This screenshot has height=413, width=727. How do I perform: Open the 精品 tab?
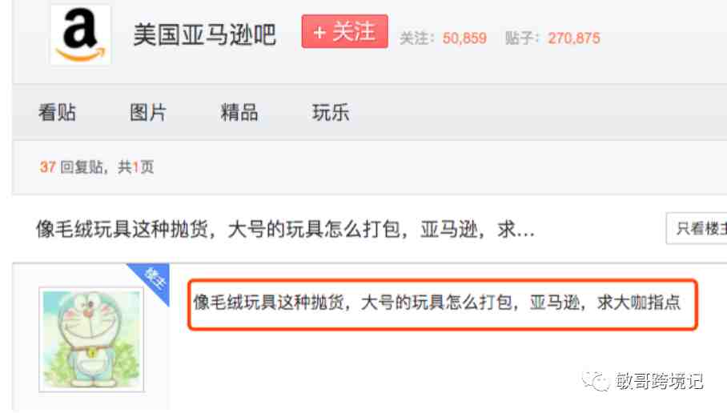pos(239,113)
